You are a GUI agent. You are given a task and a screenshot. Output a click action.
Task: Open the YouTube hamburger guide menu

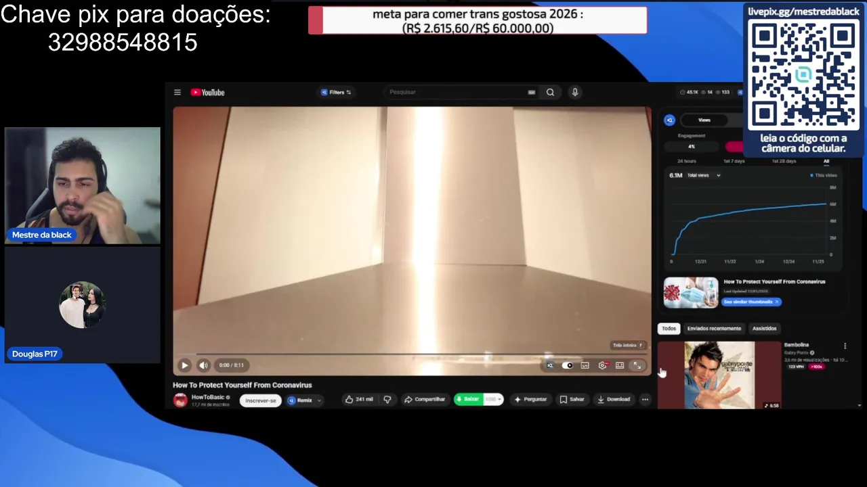177,93
